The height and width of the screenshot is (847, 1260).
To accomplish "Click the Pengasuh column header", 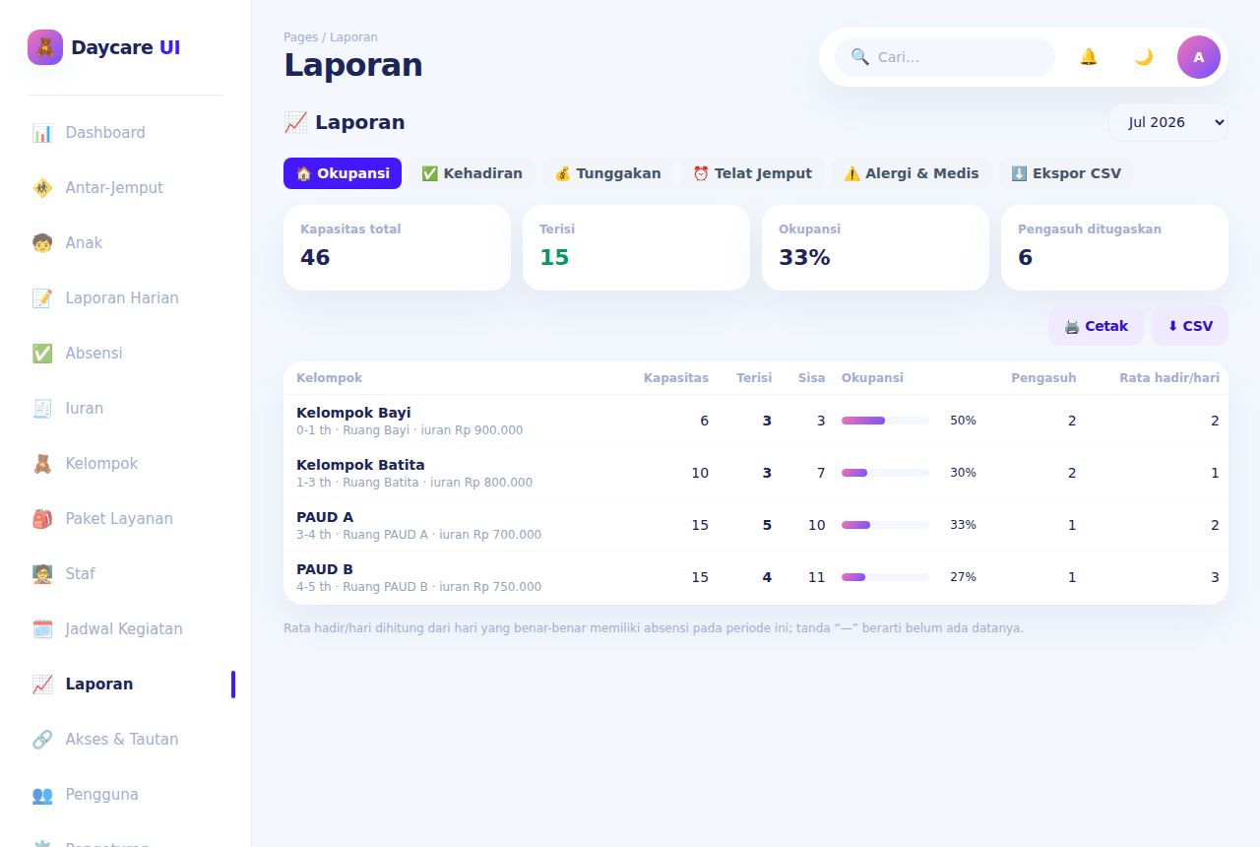I will (x=1043, y=378).
